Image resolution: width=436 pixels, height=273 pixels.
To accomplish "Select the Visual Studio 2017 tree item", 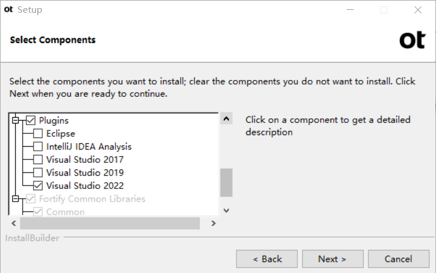I will pos(85,159).
